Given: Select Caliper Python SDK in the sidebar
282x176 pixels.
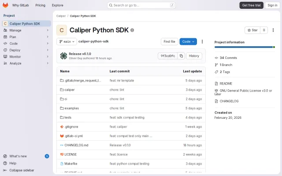Looking at the screenshot, I should coord(26,23).
